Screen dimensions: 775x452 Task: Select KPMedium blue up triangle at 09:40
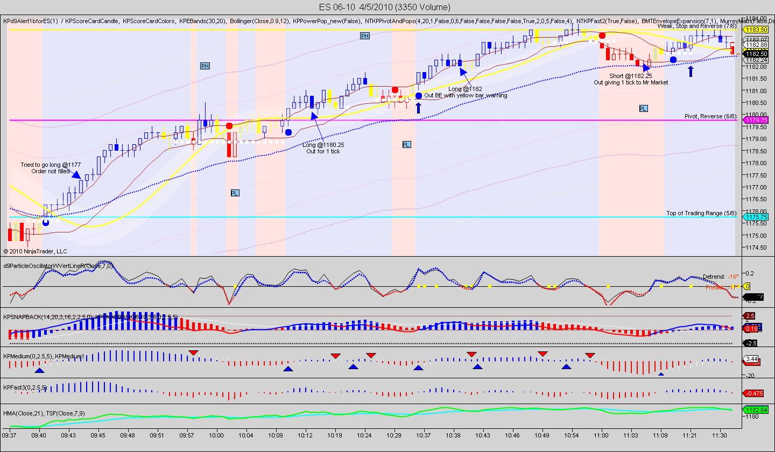point(39,370)
